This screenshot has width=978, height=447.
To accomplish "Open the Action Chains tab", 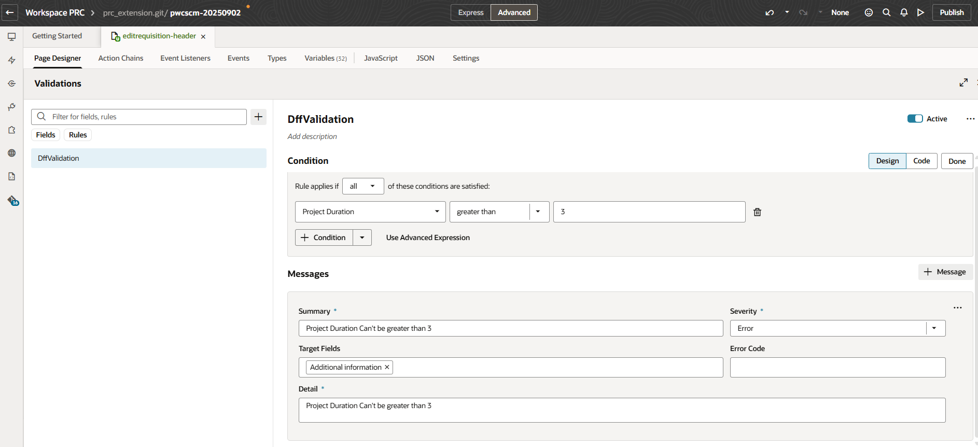I will pos(121,58).
